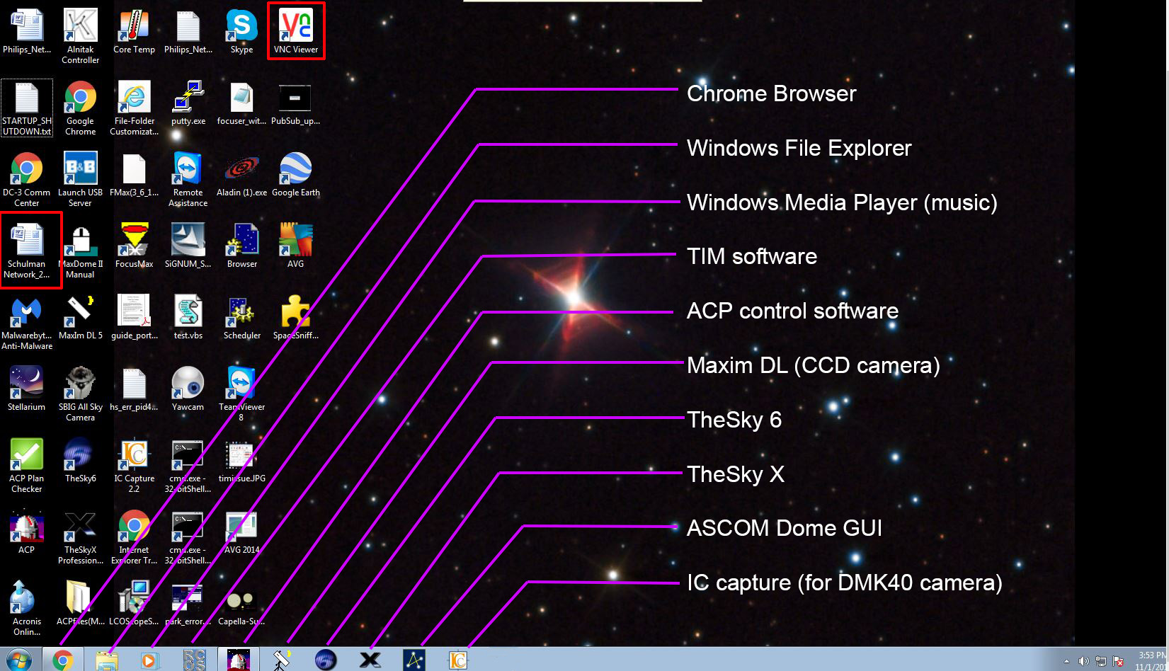This screenshot has width=1169, height=671.
Task: Open File-Folder Customization shortcut
Action: click(134, 108)
